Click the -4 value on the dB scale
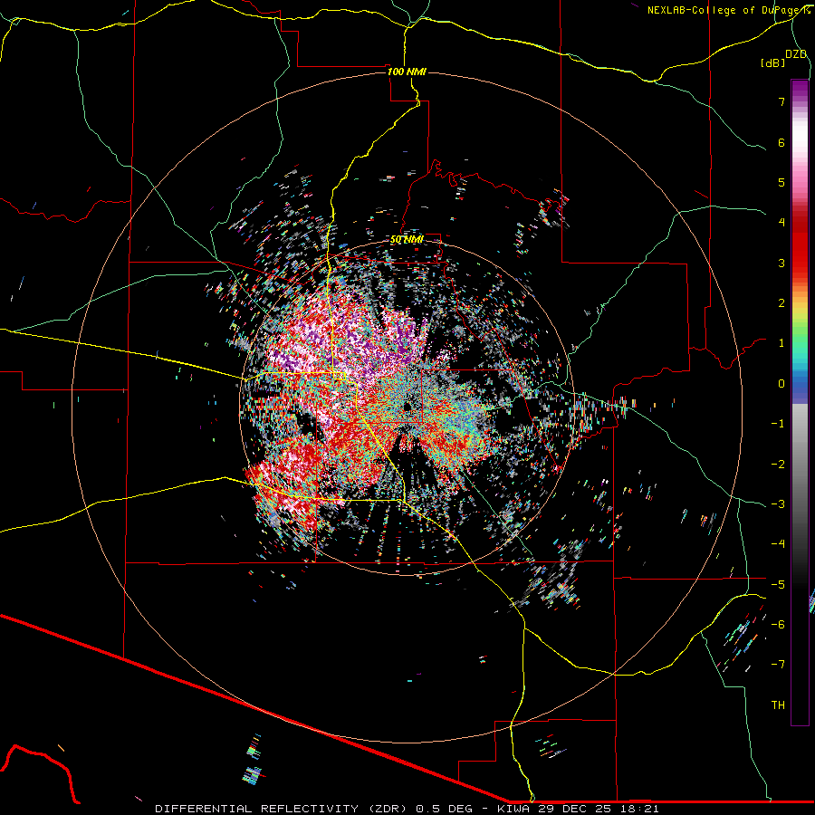815x815 pixels. point(778,543)
